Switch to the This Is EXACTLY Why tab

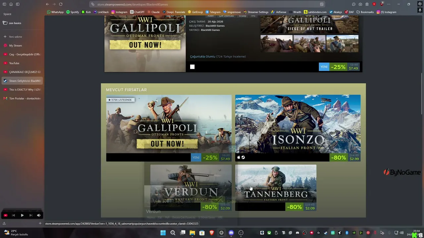click(22, 90)
